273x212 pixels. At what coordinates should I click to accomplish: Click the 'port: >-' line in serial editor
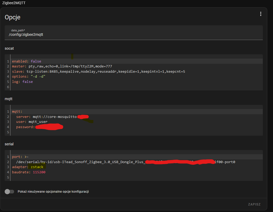[20, 157]
